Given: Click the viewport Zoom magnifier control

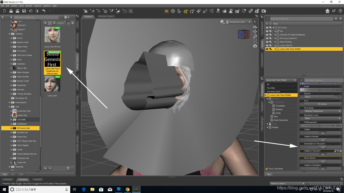Looking at the screenshot, I should click(x=255, y=36).
